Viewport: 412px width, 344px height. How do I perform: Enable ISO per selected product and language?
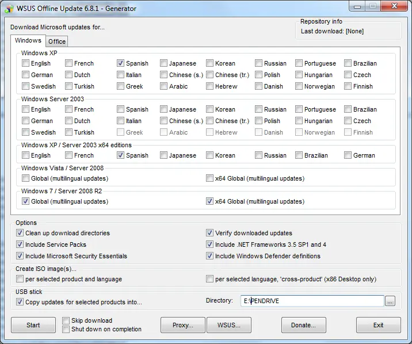[x=20, y=279]
